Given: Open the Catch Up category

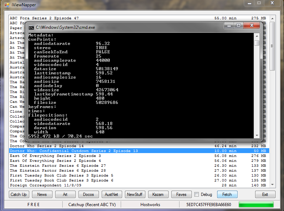Looking at the screenshot, I should pos(18,194).
